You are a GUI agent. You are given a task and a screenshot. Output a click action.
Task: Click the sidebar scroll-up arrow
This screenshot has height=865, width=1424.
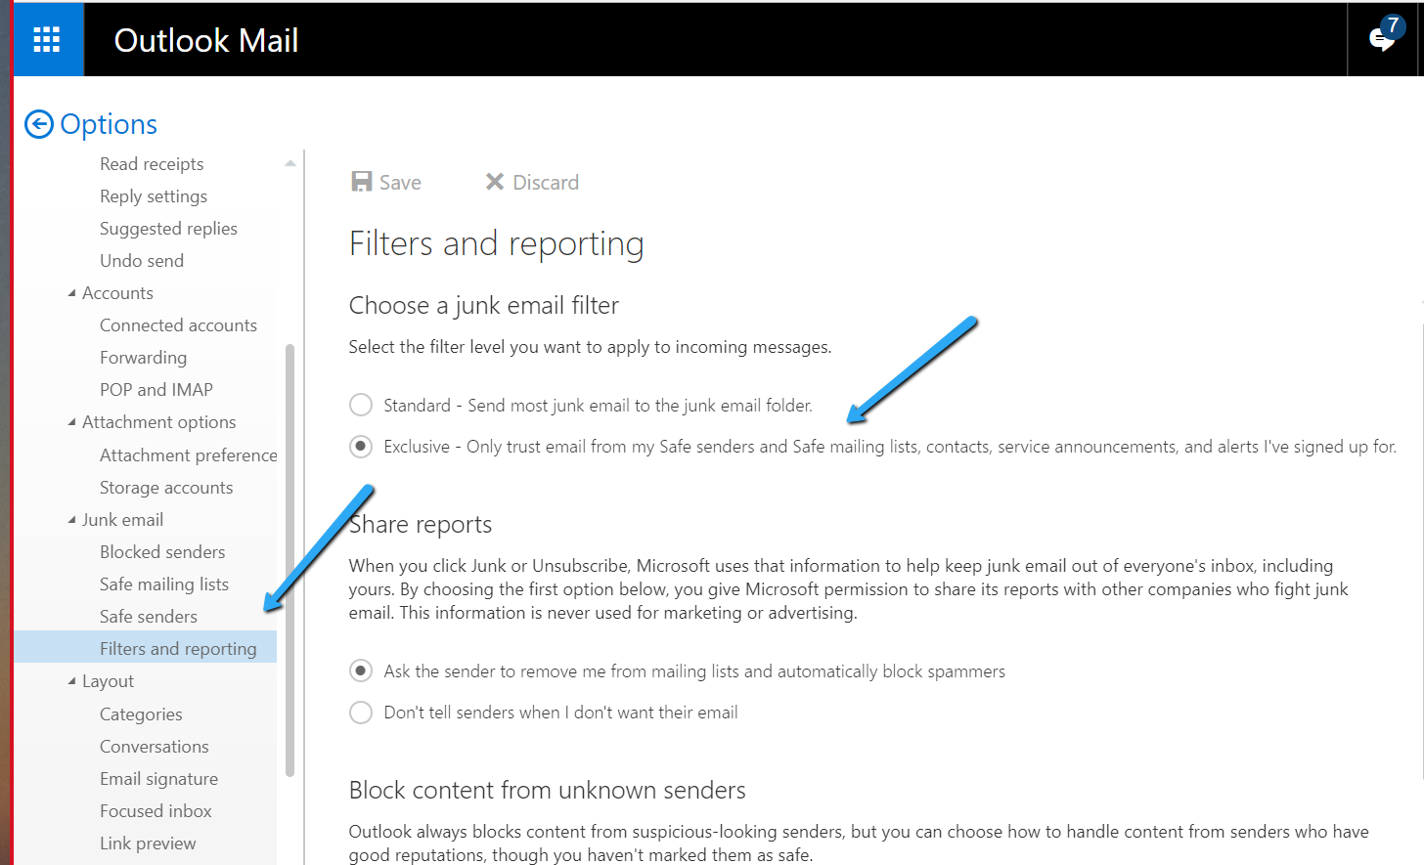tap(290, 163)
